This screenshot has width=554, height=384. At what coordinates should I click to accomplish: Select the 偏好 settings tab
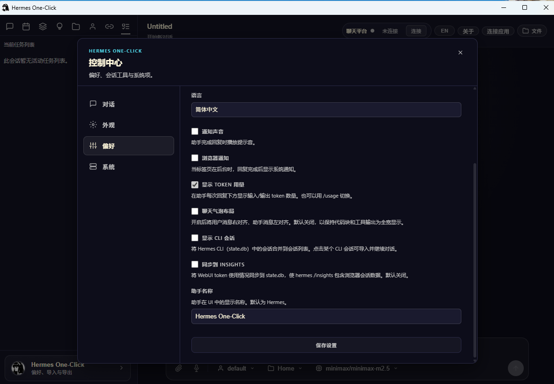pyautogui.click(x=128, y=146)
